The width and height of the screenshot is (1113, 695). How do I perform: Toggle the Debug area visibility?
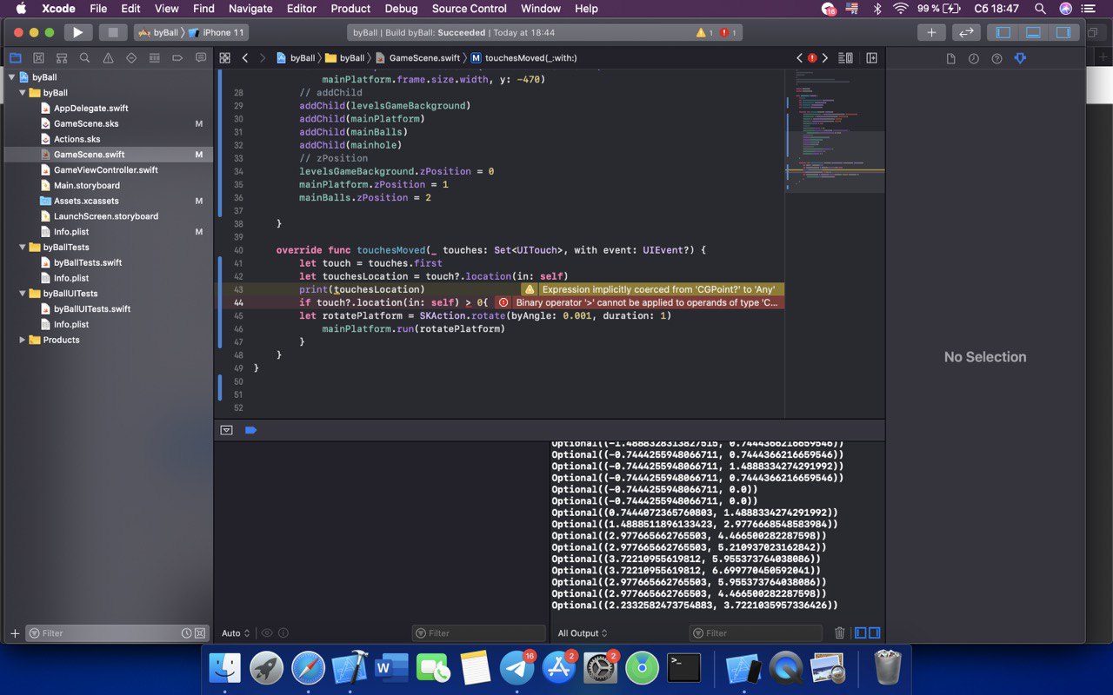point(1033,32)
